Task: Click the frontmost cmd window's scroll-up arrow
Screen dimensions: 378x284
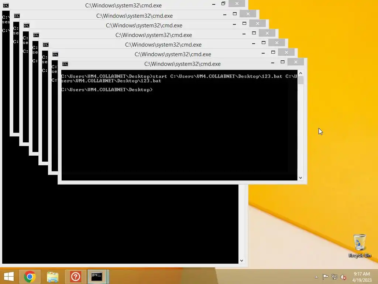Action: click(x=300, y=73)
